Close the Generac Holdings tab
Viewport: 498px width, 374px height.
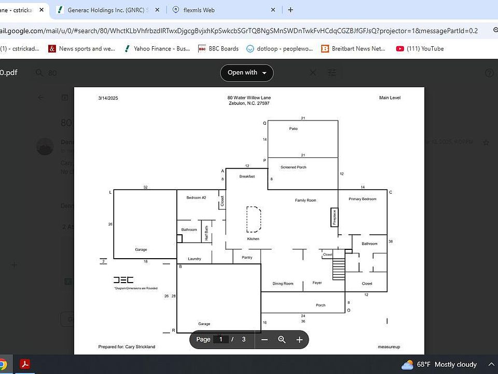pyautogui.click(x=156, y=10)
